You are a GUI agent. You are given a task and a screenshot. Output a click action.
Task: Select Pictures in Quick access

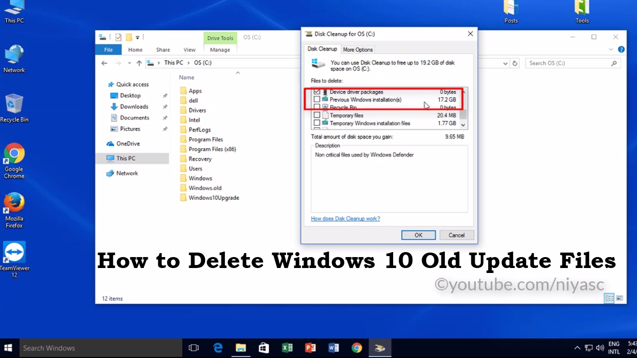click(130, 129)
